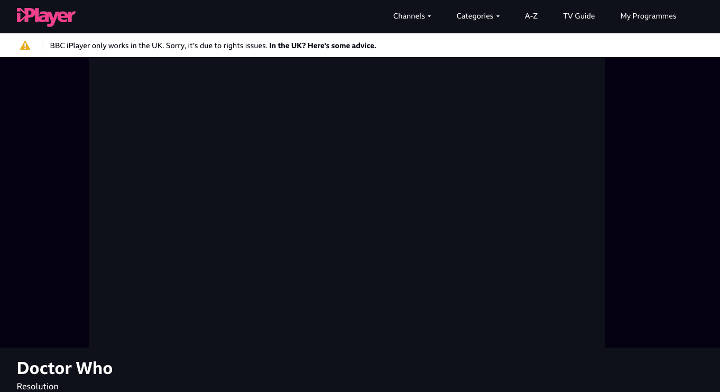Click the yellow warning triangle icon
The width and height of the screenshot is (720, 392).
pos(25,45)
